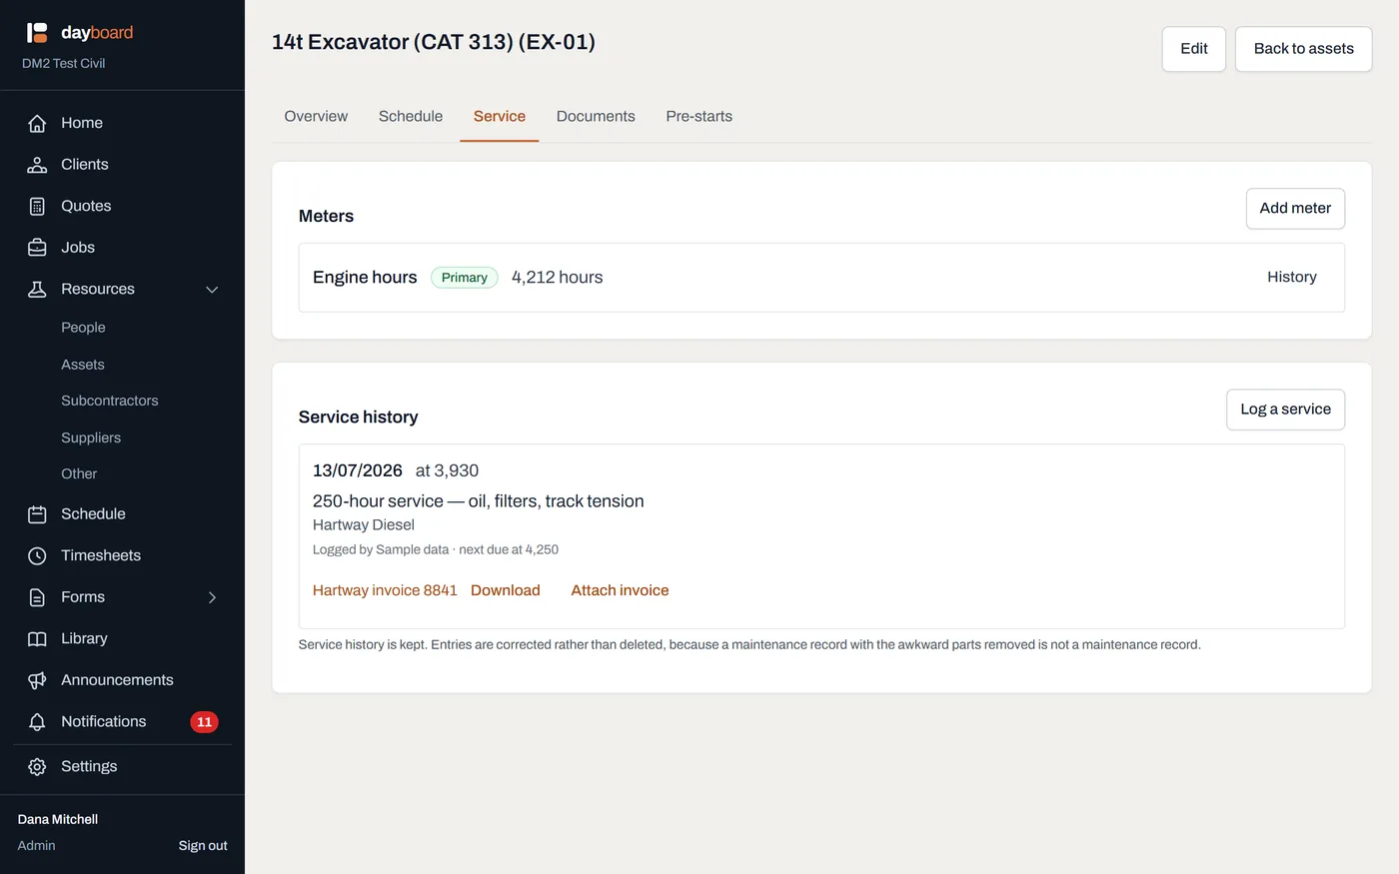Click the Meters heading
Viewport: 1399px width, 874px height.
(x=326, y=217)
